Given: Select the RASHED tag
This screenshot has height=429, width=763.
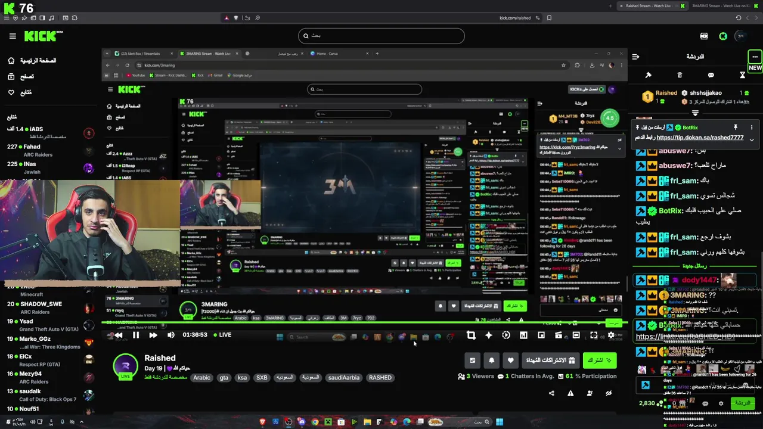Looking at the screenshot, I should point(380,377).
